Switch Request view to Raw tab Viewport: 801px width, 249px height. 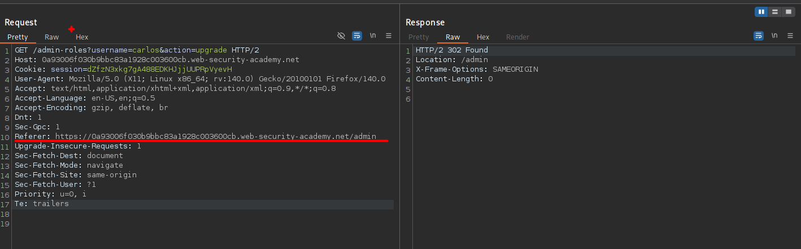[x=52, y=37]
